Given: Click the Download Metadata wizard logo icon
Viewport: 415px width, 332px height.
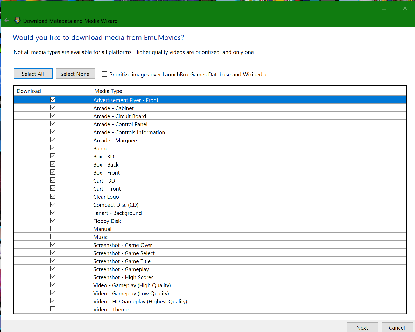Looking at the screenshot, I should pyautogui.click(x=17, y=20).
